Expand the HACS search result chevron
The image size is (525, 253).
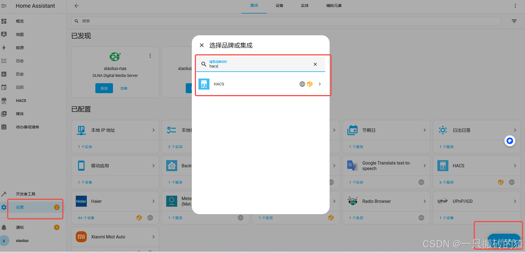coord(320,84)
